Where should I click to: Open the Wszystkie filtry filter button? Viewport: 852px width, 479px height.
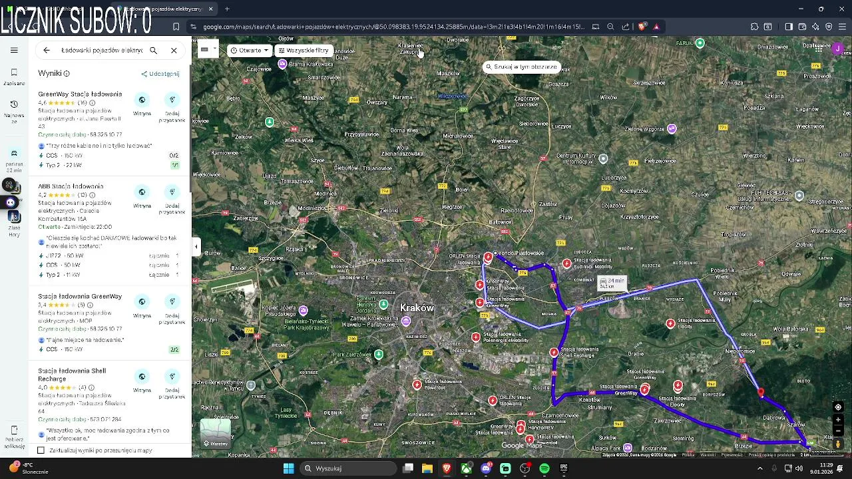coord(304,51)
